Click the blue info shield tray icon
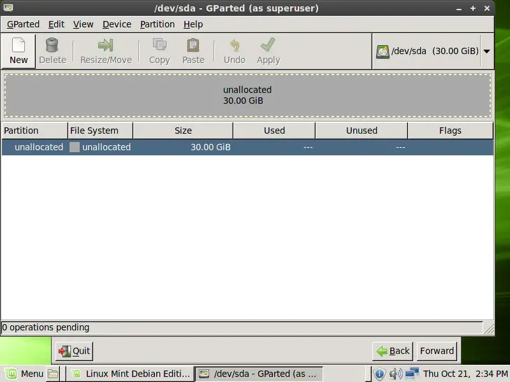 [379, 374]
